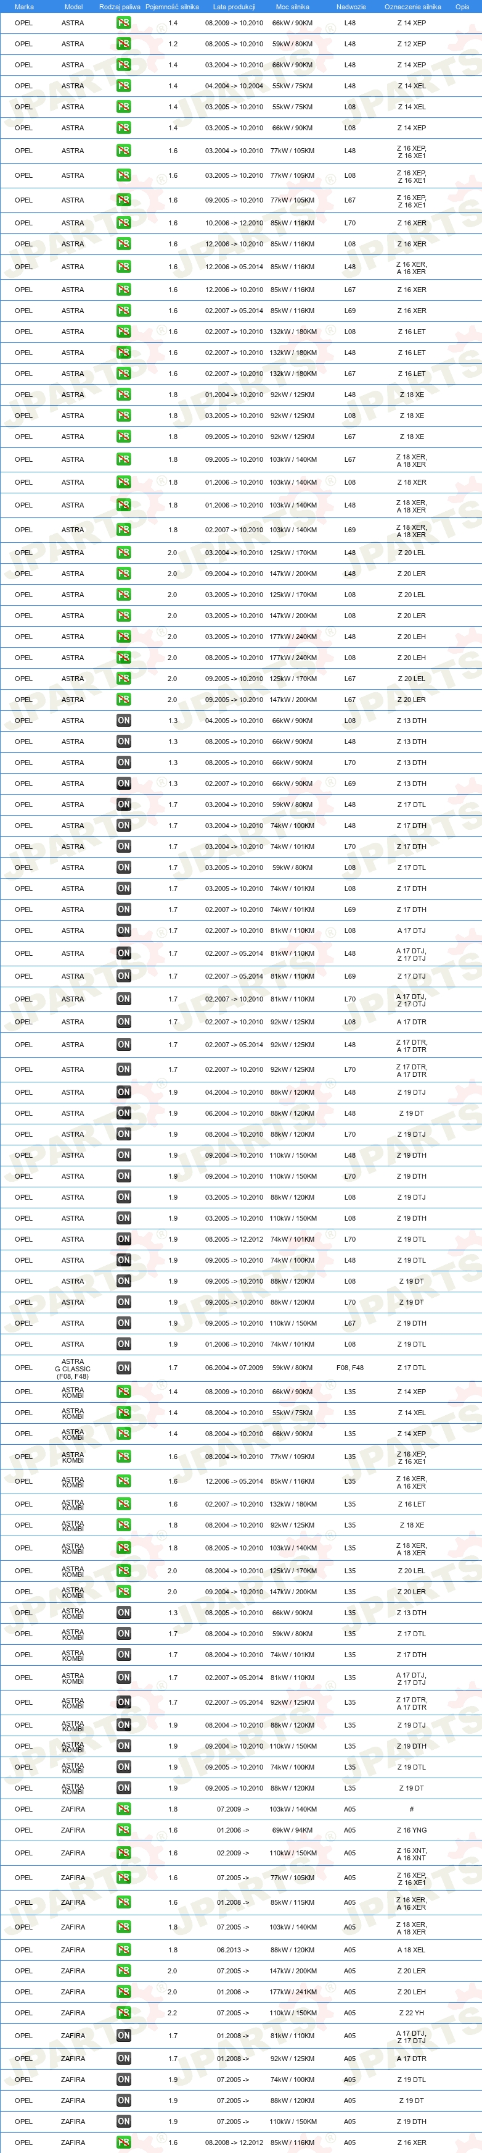This screenshot has width=482, height=2153.
Task: Click the Model column header
Action: 73,7
